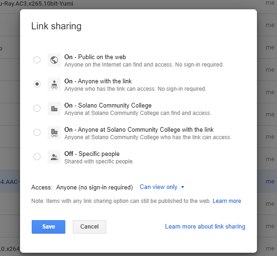Click the building icon beside Solano Community College

(x=54, y=108)
